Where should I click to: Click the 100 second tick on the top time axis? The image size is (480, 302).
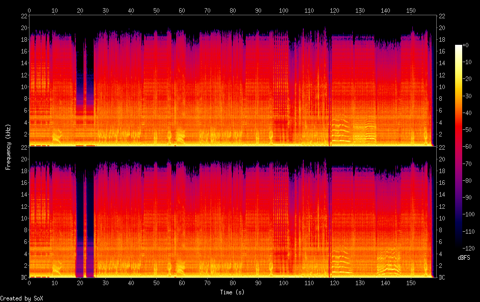point(284,10)
